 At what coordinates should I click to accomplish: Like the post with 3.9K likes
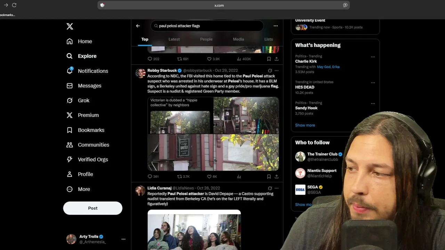click(213, 59)
